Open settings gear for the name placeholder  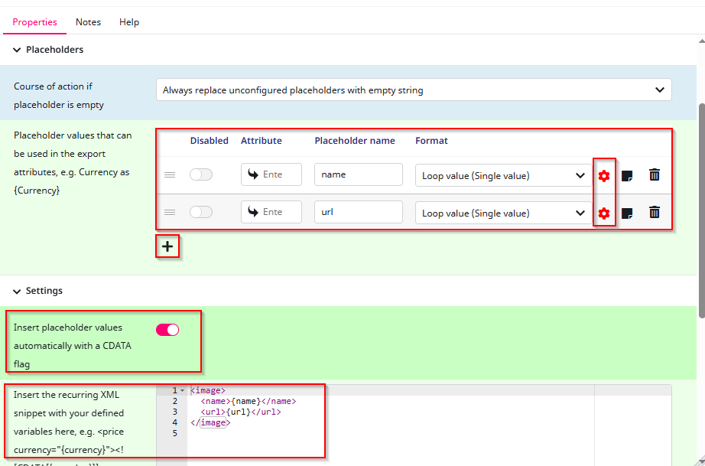604,175
